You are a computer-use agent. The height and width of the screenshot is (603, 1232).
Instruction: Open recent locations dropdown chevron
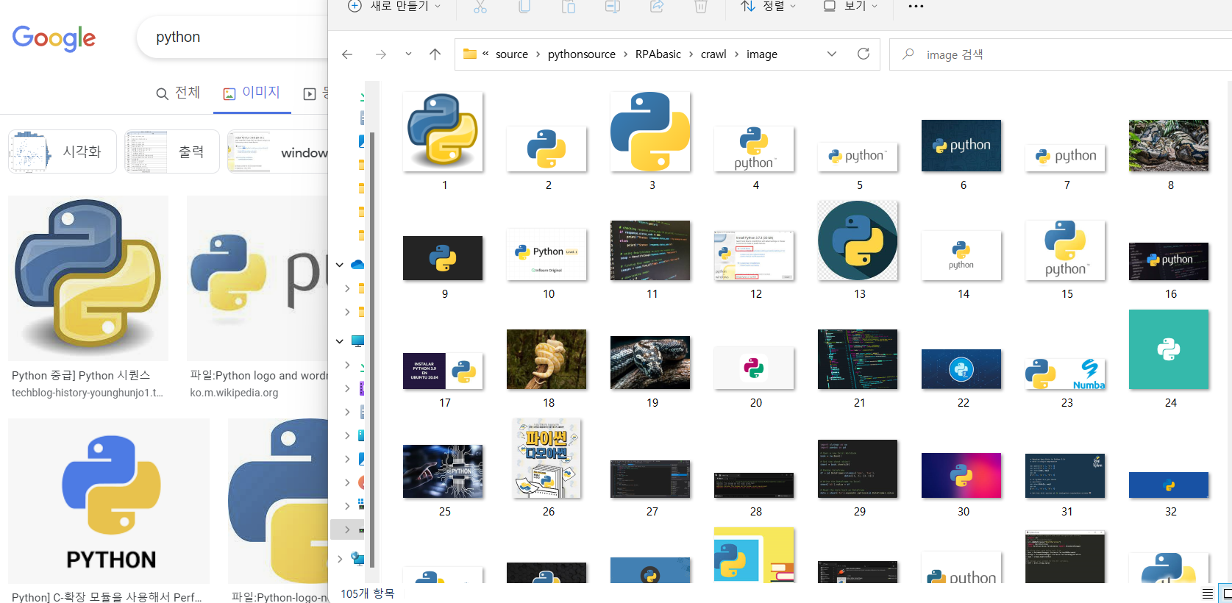(408, 54)
